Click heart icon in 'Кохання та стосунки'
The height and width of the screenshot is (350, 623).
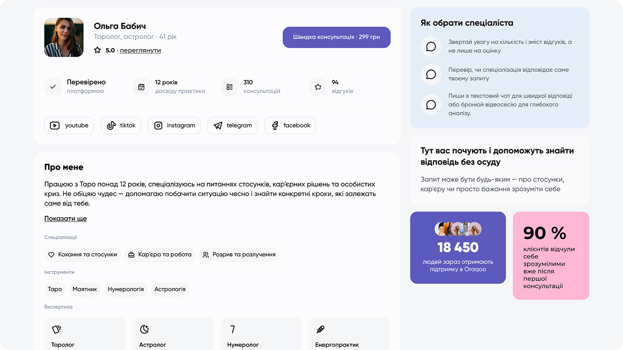[x=51, y=254]
